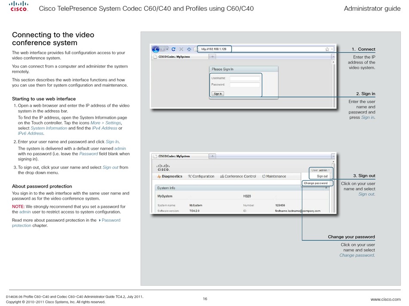Choose Sign out in the user dropdown menu
This screenshot has width=409, height=306.
pos(322,176)
